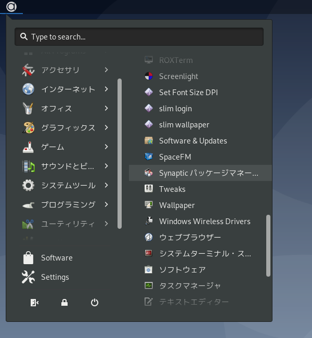Click the Windows Wireless Drivers icon
312x338 pixels.
coord(149,221)
